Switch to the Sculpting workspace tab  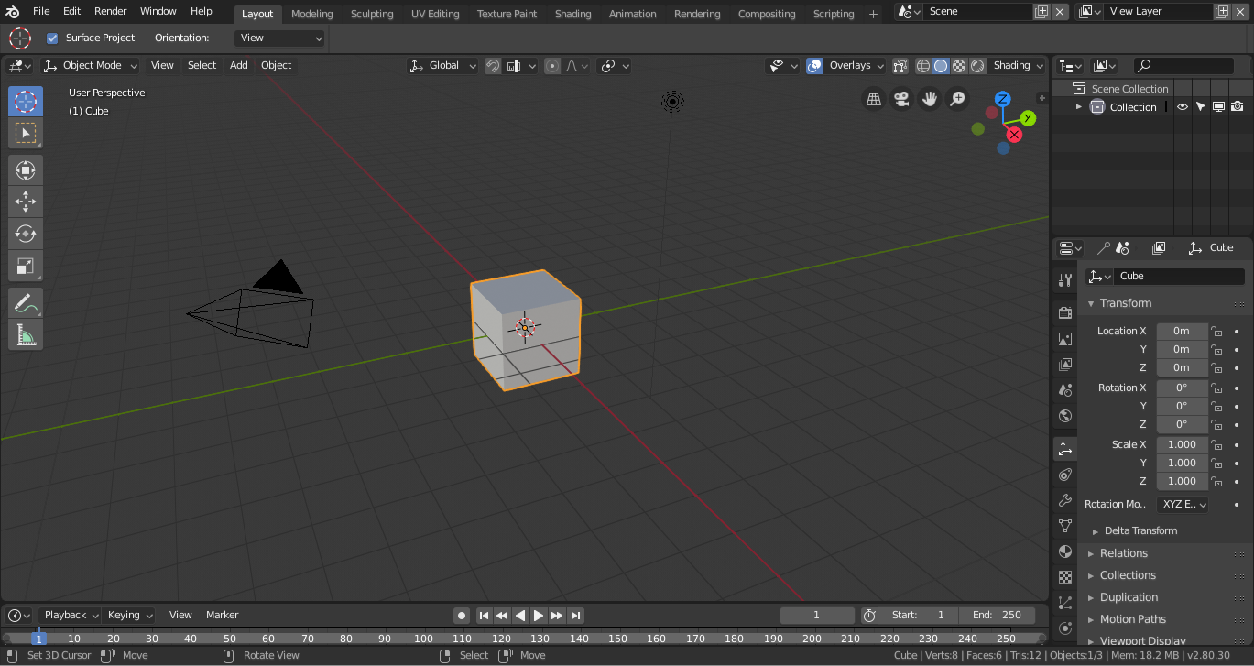coord(372,14)
